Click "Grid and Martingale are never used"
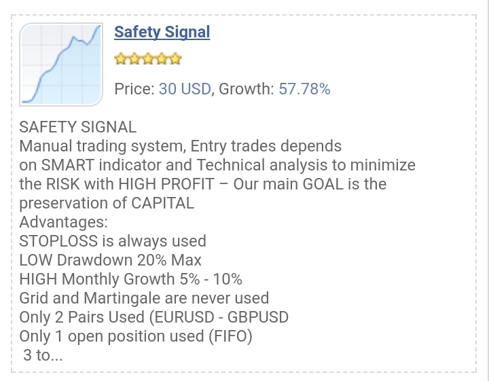The image size is (489, 381). click(144, 298)
